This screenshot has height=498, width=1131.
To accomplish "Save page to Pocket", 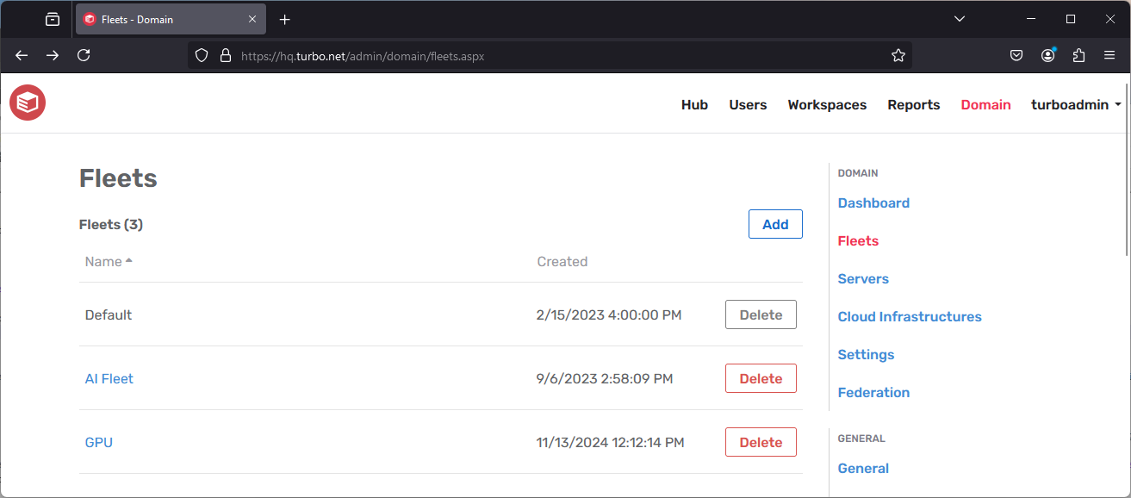I will click(1016, 54).
